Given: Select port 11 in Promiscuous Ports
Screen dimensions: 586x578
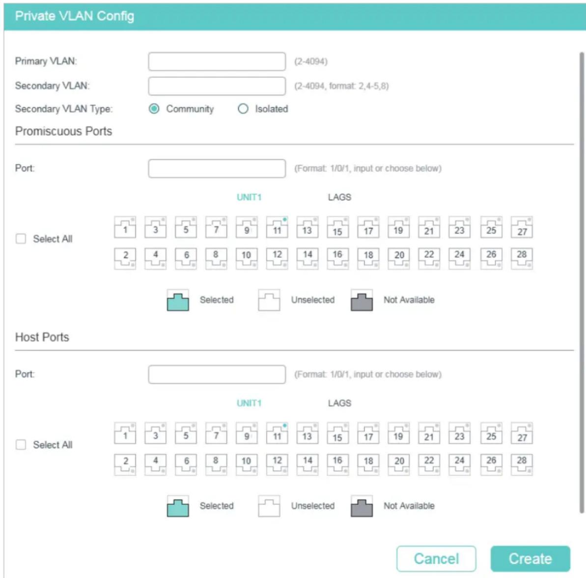Looking at the screenshot, I should coord(277,227).
